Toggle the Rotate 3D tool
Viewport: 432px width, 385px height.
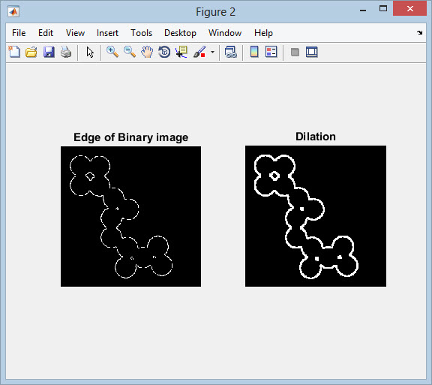164,52
